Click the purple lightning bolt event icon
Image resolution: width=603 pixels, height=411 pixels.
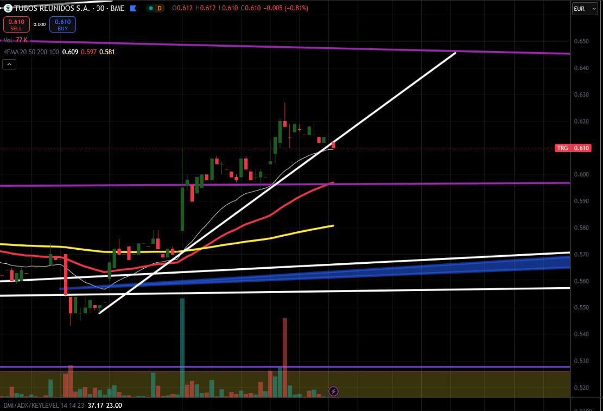pos(333,391)
